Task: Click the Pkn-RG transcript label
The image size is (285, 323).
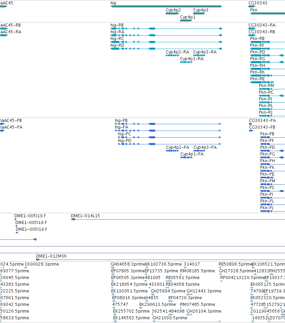Action: pyautogui.click(x=258, y=59)
